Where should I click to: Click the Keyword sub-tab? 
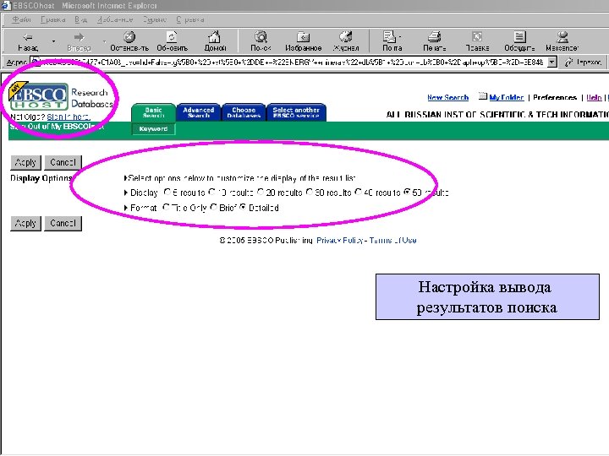[153, 128]
